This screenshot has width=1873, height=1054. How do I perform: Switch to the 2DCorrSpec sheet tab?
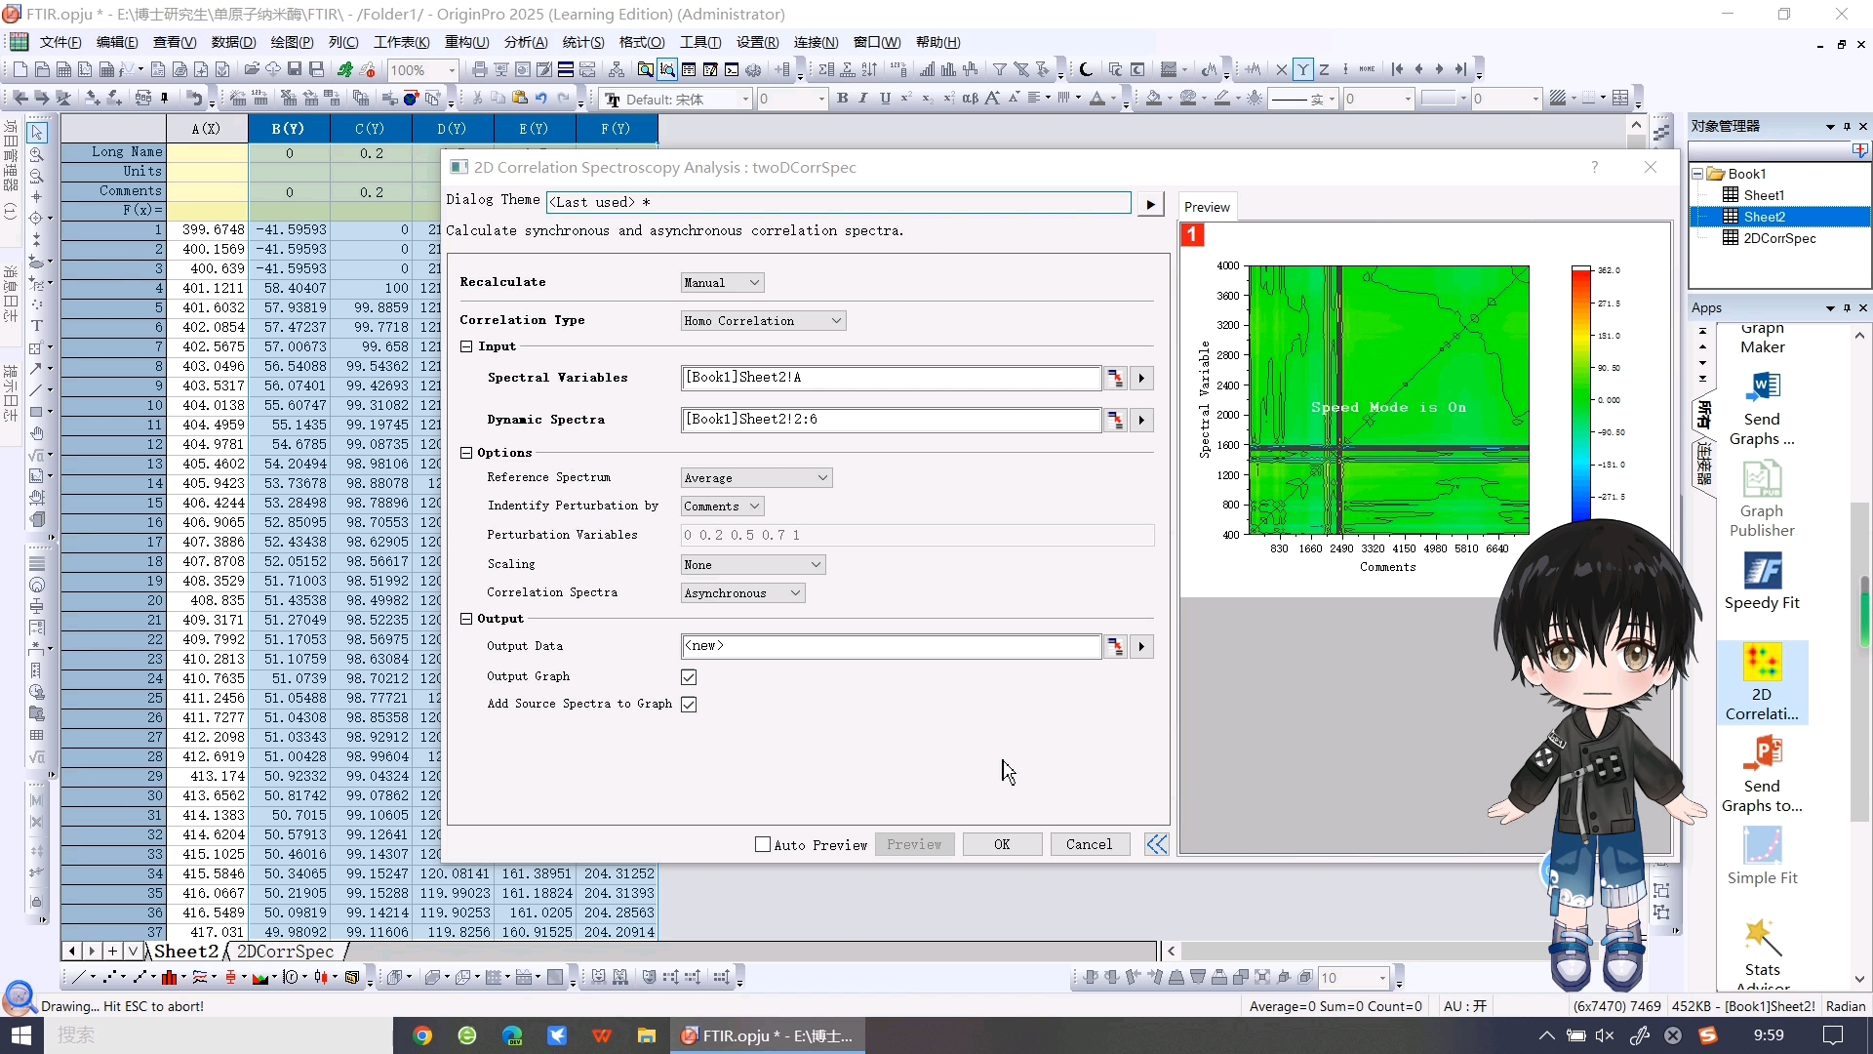click(x=285, y=952)
